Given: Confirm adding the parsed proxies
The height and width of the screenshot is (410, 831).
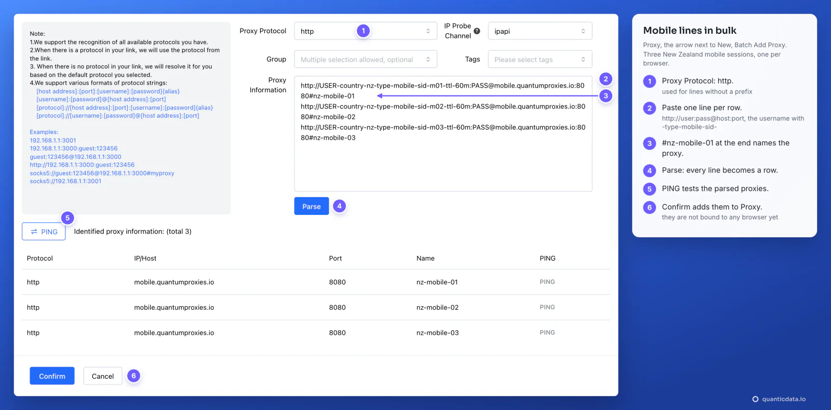Looking at the screenshot, I should [52, 376].
